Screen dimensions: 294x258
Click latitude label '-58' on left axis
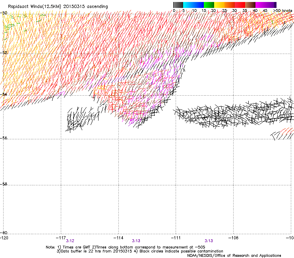pyautogui.click(x=4, y=184)
